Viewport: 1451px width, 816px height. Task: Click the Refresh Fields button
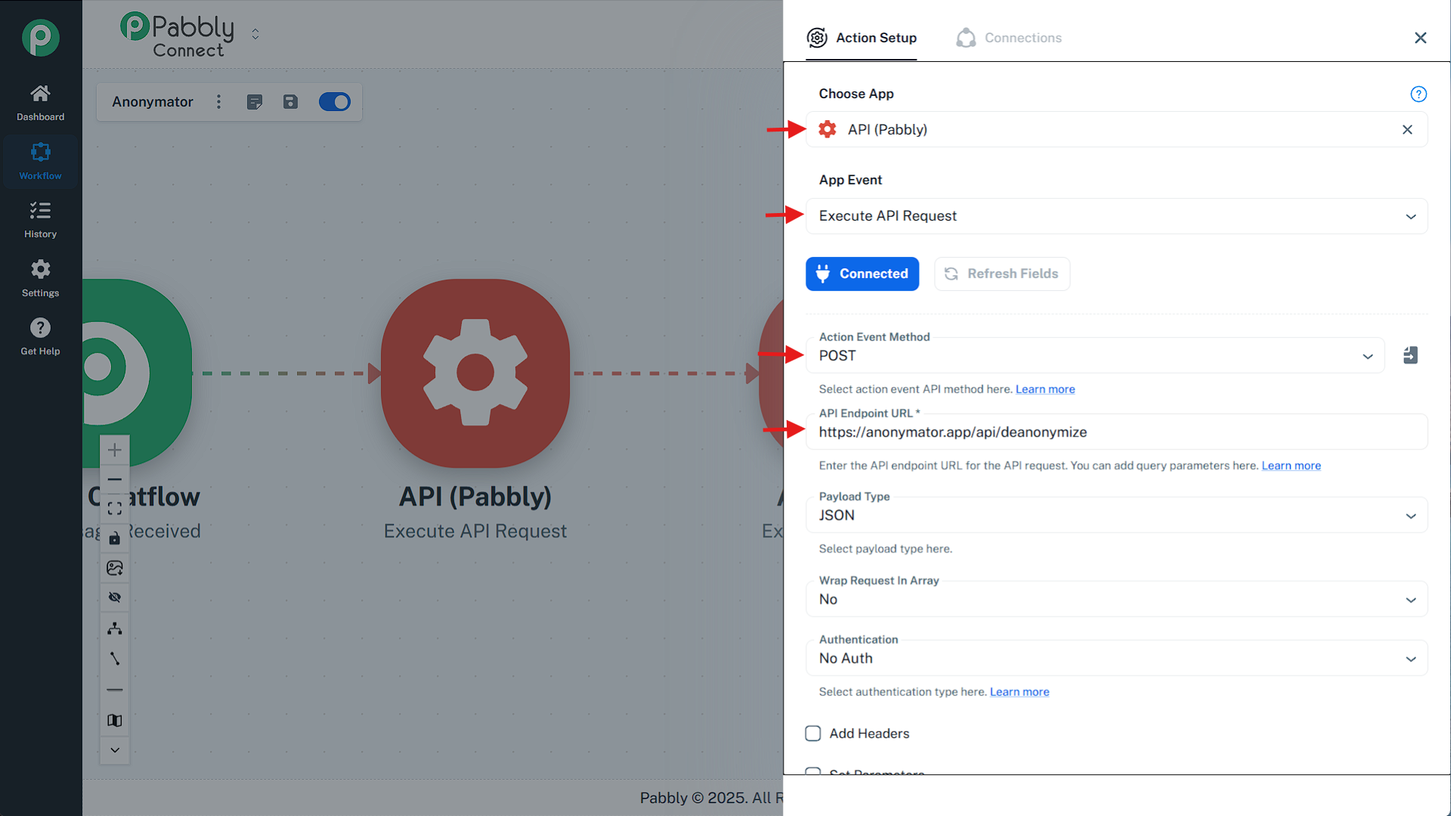pos(1002,274)
